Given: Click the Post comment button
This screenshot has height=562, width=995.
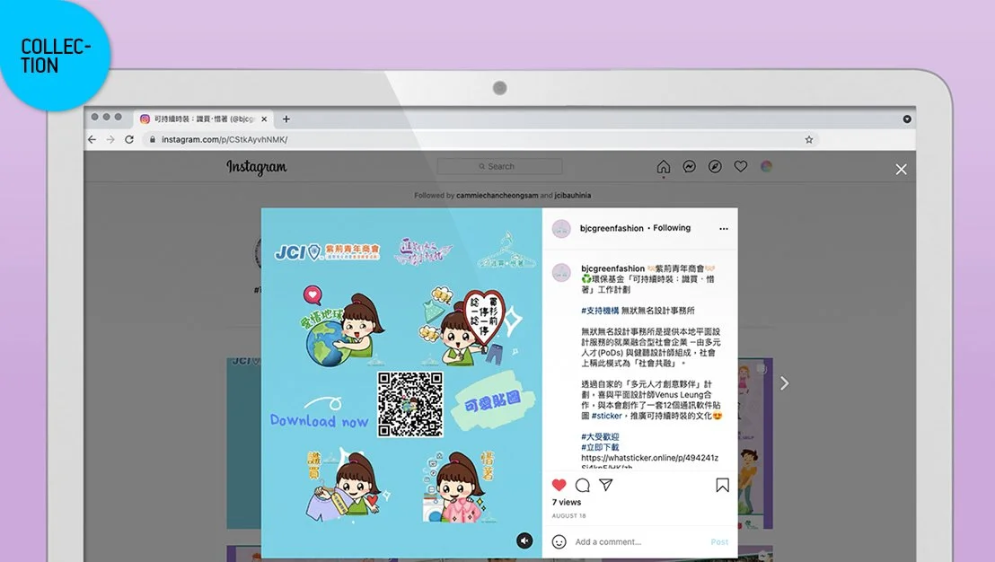Looking at the screenshot, I should [719, 541].
